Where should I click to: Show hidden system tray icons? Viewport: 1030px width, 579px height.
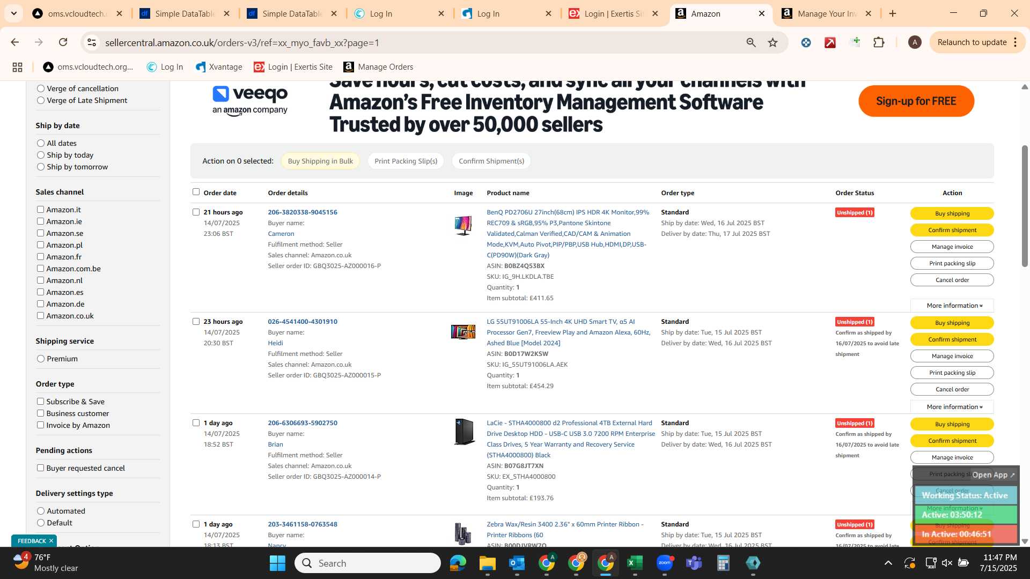(888, 563)
